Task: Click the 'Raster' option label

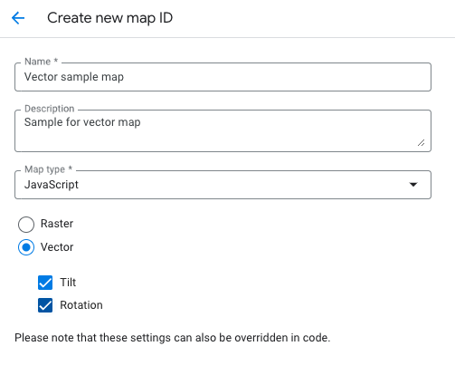Action: click(57, 224)
